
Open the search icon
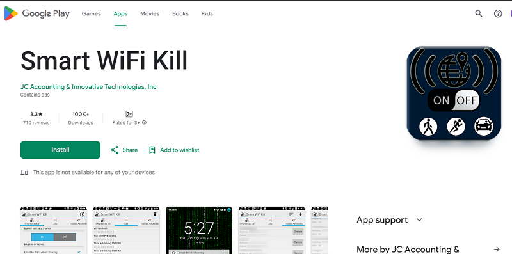(x=478, y=13)
